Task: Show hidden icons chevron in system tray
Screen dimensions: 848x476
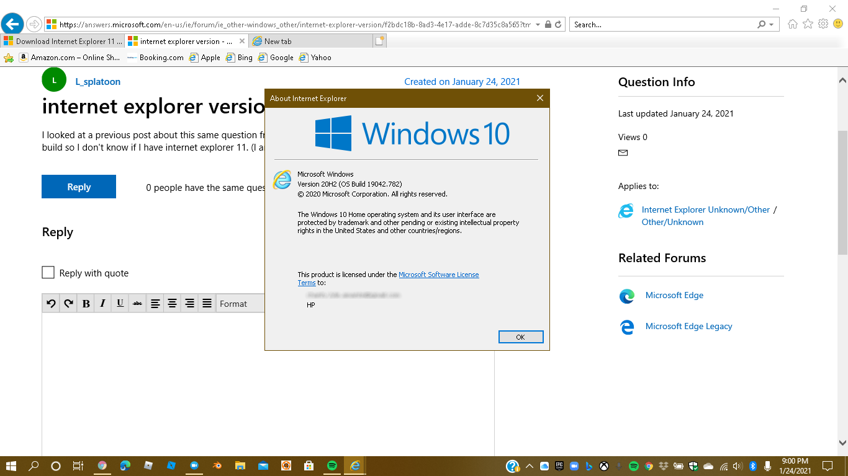Action: pos(530,466)
